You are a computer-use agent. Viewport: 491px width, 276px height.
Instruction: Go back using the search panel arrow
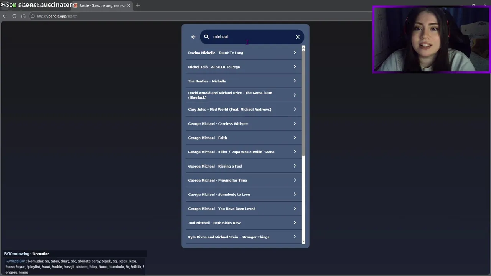point(193,37)
